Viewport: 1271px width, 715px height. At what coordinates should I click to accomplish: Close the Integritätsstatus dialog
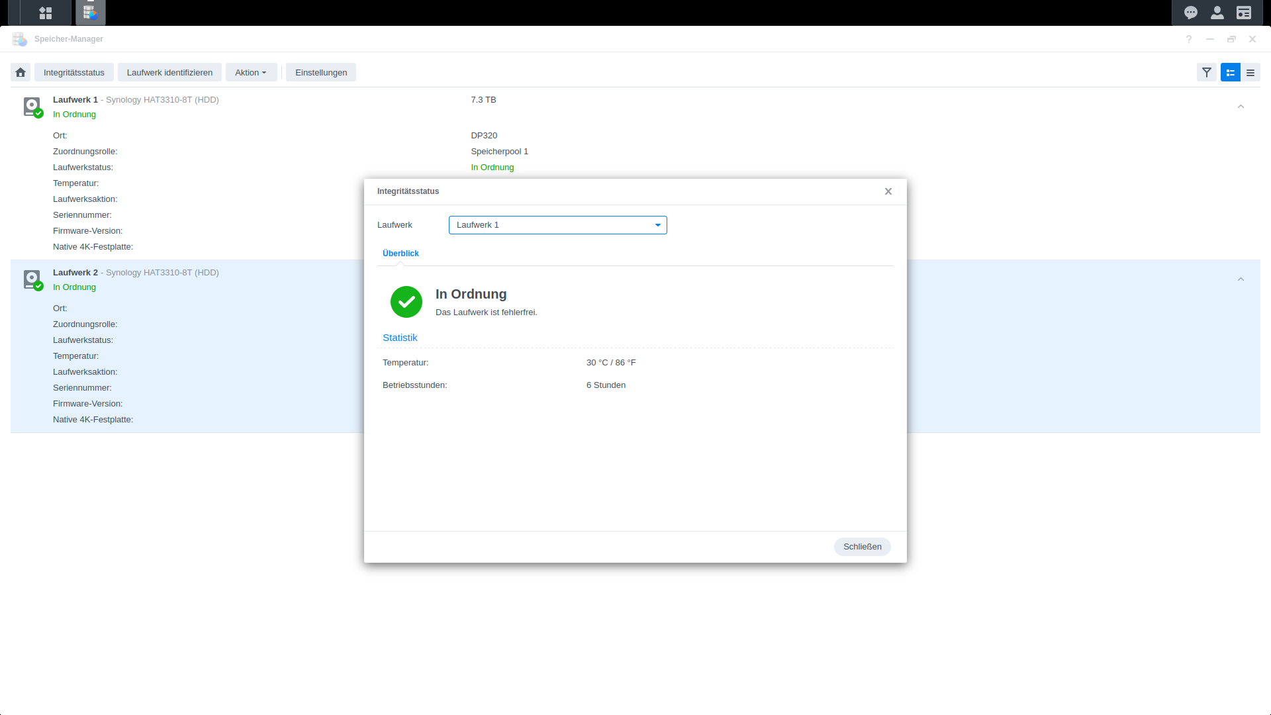pos(888,191)
